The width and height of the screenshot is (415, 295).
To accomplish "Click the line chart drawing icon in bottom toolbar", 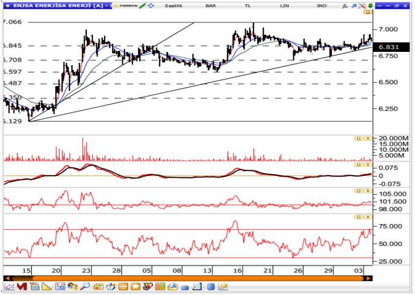I will point(9,287).
